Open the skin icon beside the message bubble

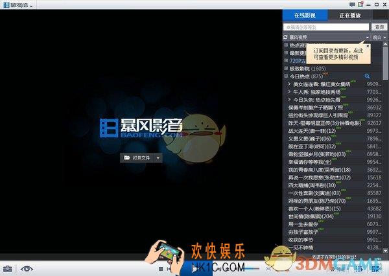(x=360, y=5)
